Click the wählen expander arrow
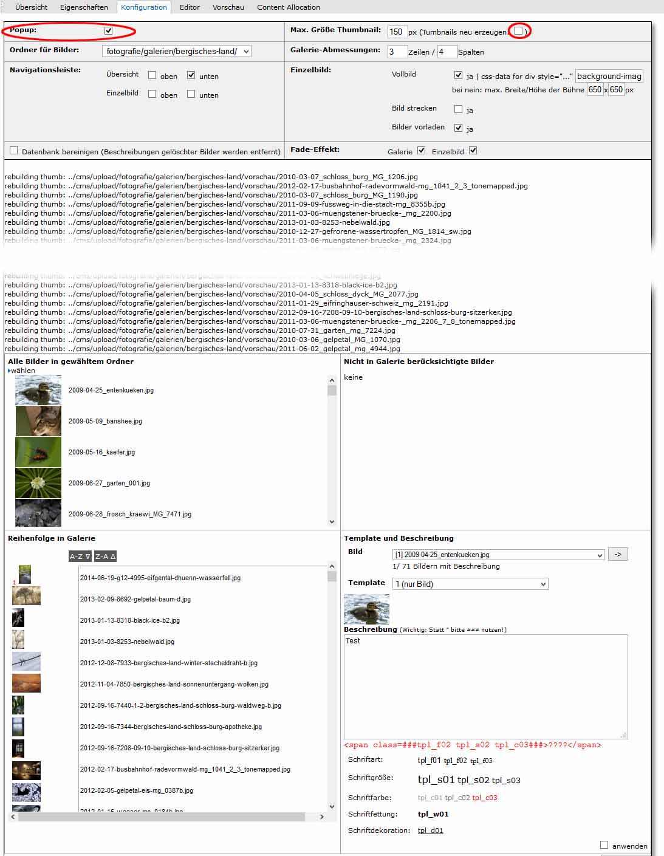The image size is (664, 856). pos(9,371)
